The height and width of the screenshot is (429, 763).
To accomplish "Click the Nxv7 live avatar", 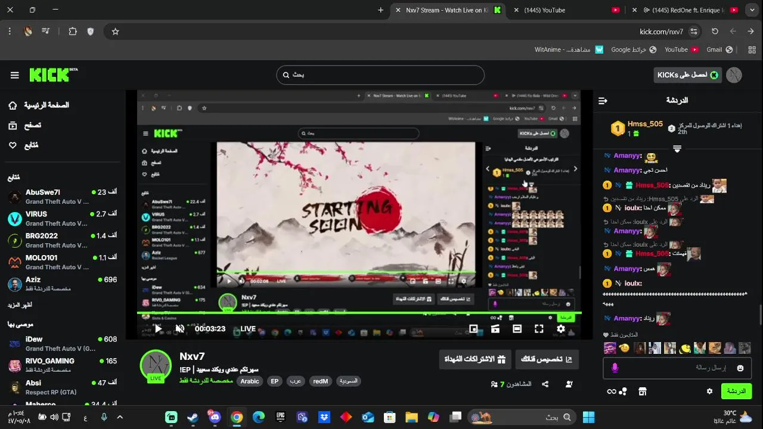I will point(156,365).
